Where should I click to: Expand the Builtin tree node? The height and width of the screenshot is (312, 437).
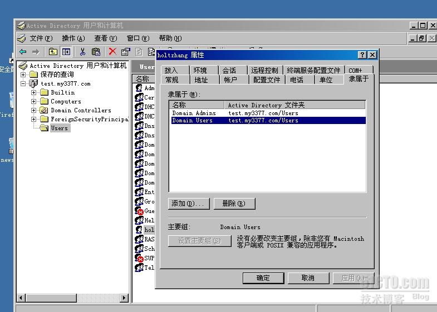point(34,92)
